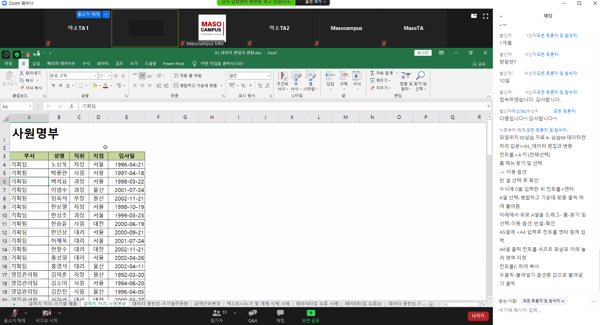Expand the font name dropdown
Screen dimensions: 600x325
(x=95, y=76)
